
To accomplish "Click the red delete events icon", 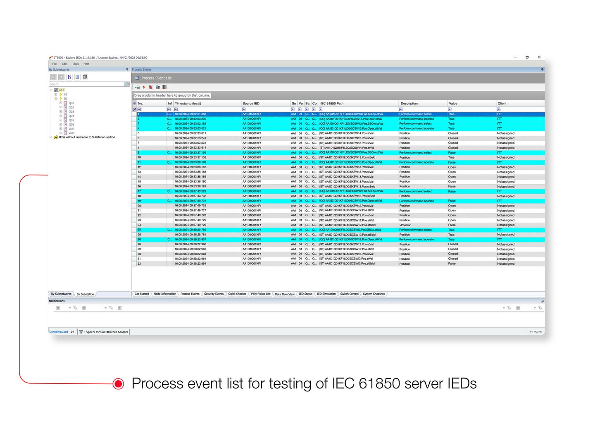I will 144,87.
